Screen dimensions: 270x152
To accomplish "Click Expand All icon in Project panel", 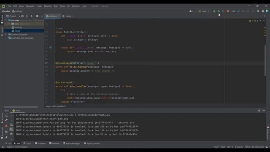I will pos(27,16).
